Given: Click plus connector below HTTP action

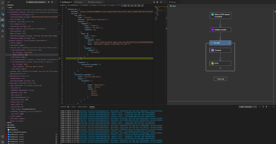Looking at the screenshot, I should click(x=220, y=68).
